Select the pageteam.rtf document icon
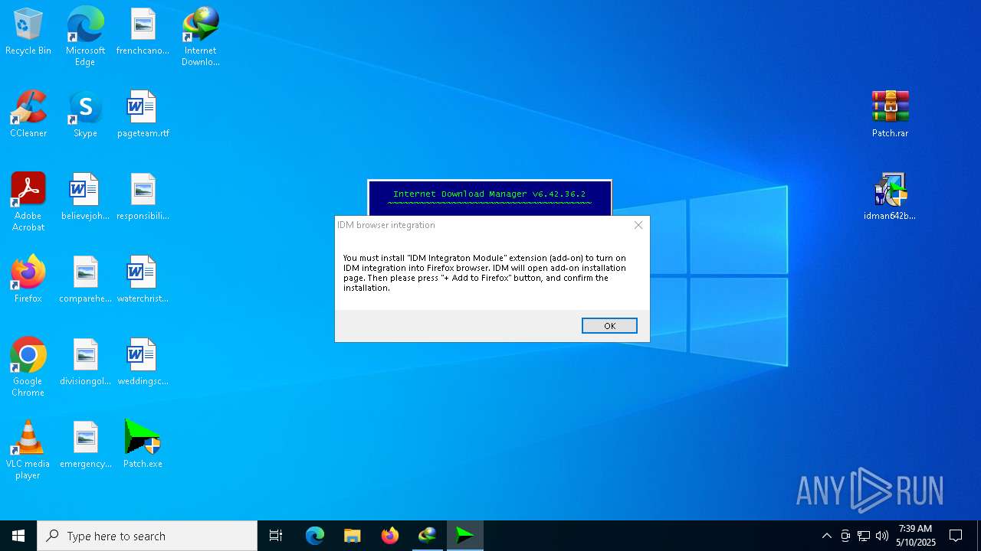Image resolution: width=981 pixels, height=551 pixels. click(143, 115)
